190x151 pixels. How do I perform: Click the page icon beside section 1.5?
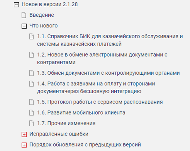31,102
